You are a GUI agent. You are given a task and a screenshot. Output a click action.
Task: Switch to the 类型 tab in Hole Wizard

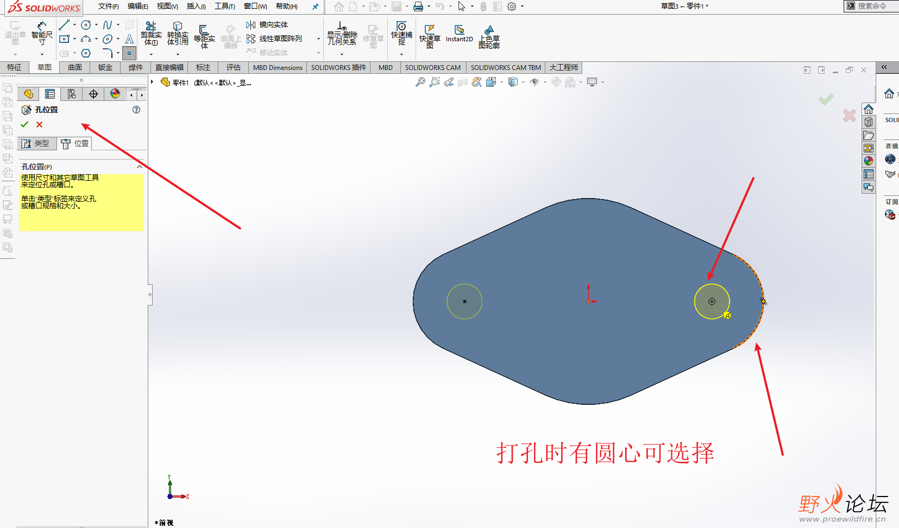[37, 143]
